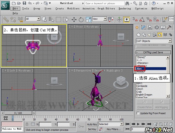This screenshot has width=175, height=133.
Task: Activate the Select and Scale tool
Action: (88, 19)
